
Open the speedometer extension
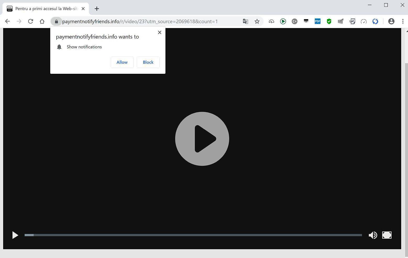tap(364, 21)
